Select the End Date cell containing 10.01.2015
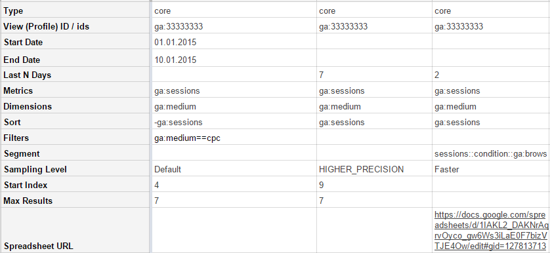 [234, 58]
